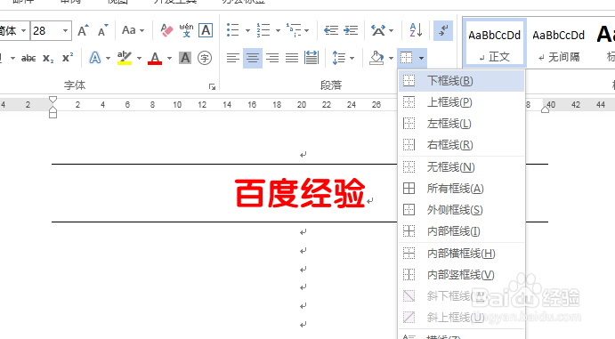
Task: Apply character border A icon
Action: 206,30
